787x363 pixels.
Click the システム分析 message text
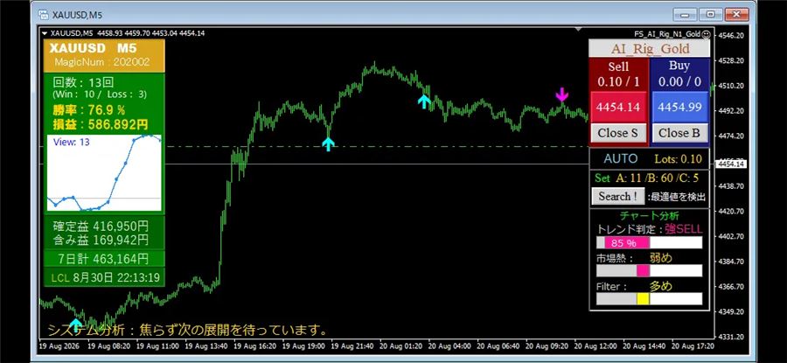click(x=187, y=331)
